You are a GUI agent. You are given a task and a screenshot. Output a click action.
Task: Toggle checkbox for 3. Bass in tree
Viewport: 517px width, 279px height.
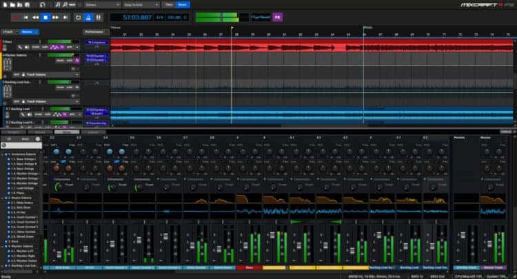[x=6, y=241]
